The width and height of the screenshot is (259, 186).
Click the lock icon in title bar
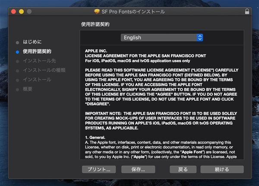[247, 11]
